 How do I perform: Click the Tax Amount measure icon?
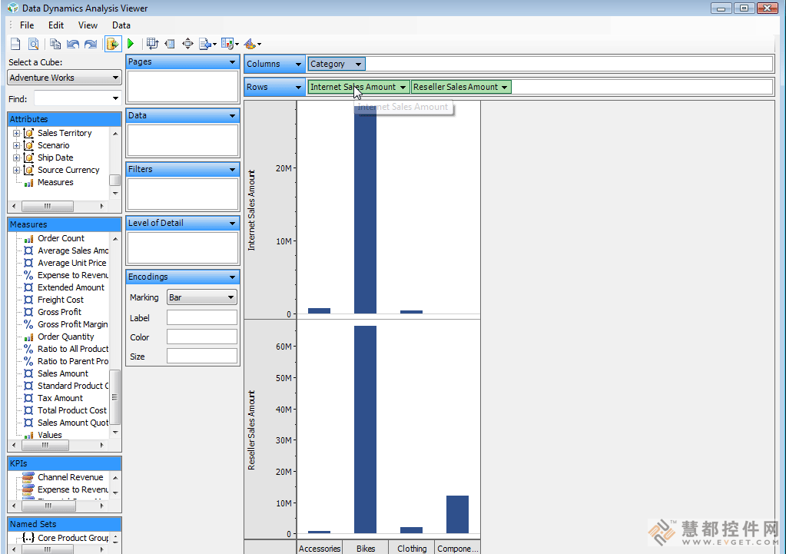pyautogui.click(x=28, y=398)
